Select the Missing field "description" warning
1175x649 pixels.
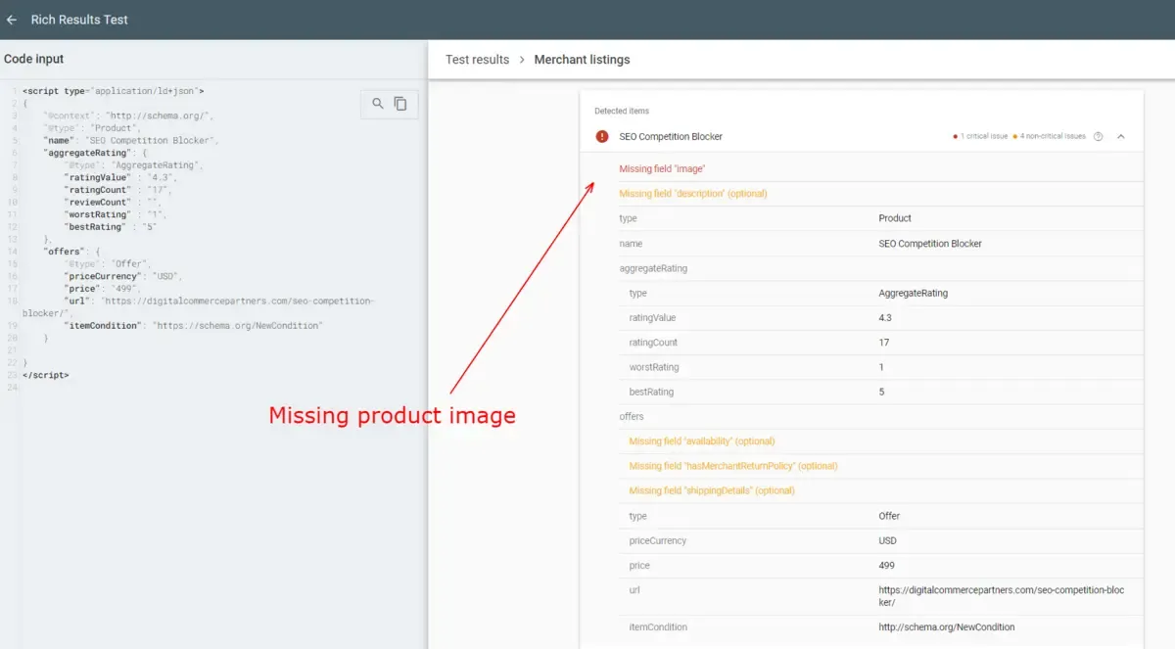tap(692, 194)
